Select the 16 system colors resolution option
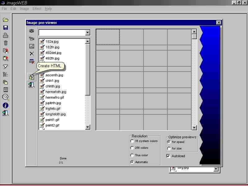This screenshot has width=248, height=186. 132,141
